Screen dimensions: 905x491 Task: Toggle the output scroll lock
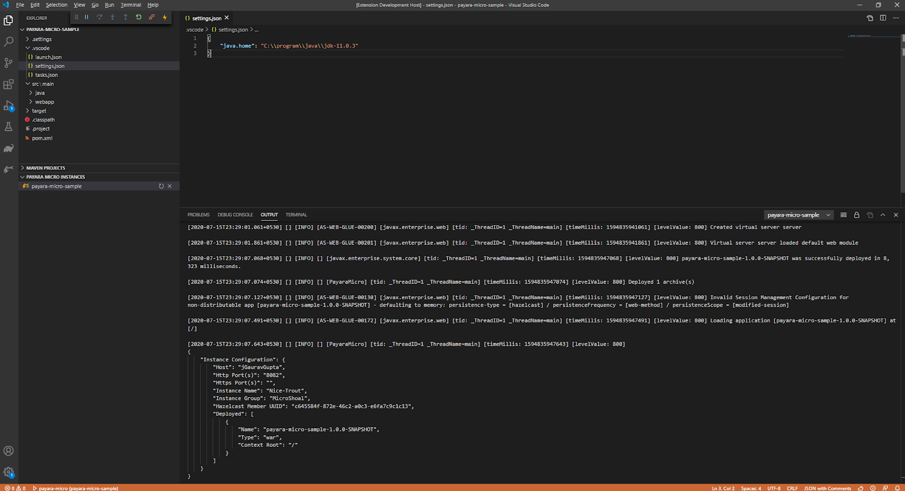tap(856, 215)
